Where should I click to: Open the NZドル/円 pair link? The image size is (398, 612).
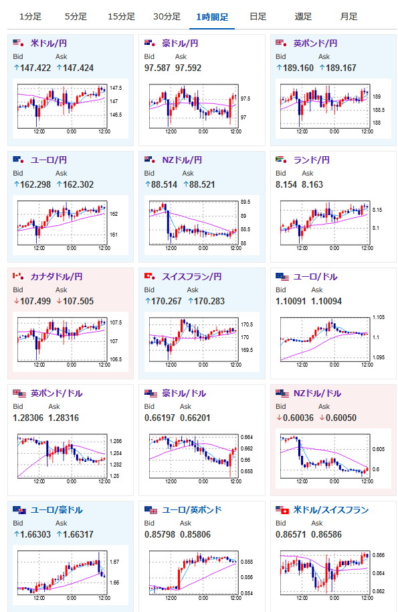182,160
